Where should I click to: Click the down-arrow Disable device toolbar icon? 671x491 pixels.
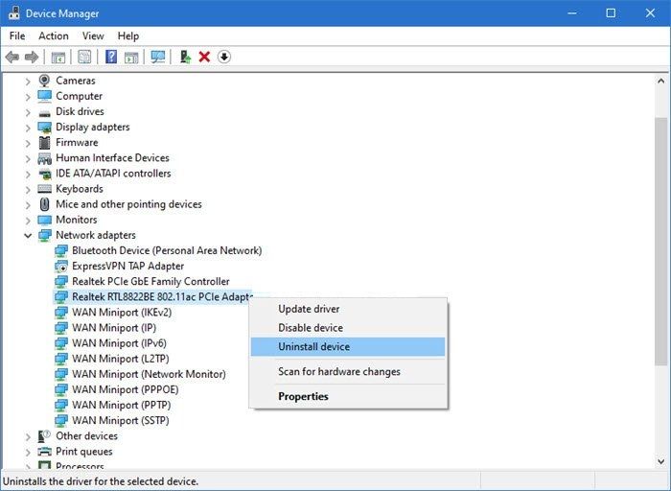click(x=224, y=57)
